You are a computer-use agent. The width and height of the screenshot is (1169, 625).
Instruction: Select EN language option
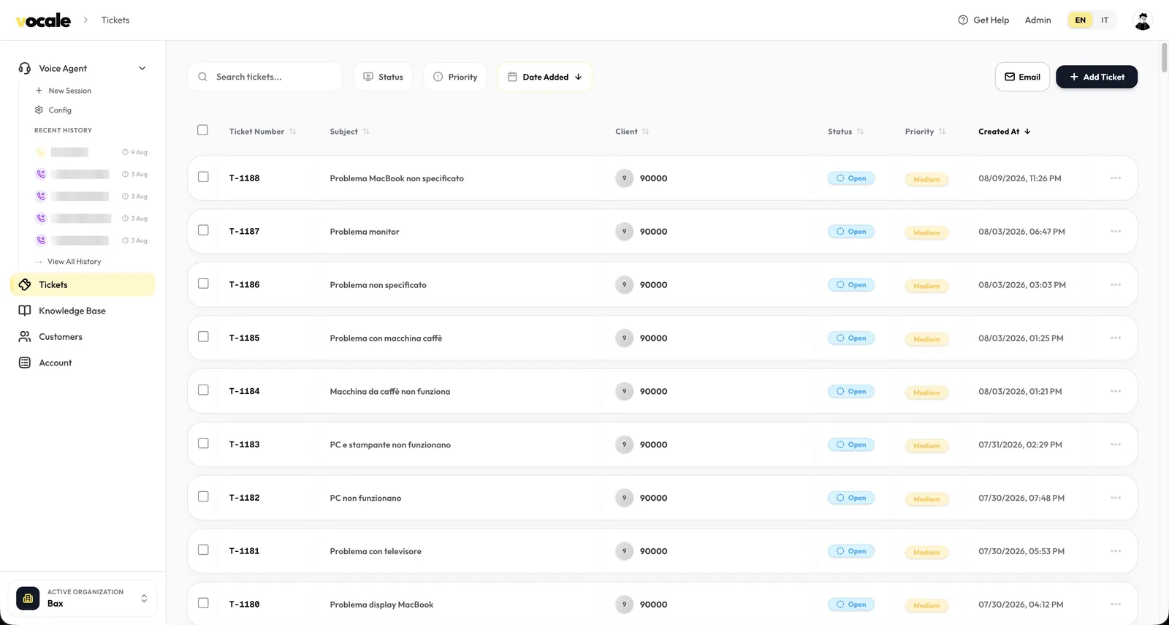pos(1080,20)
